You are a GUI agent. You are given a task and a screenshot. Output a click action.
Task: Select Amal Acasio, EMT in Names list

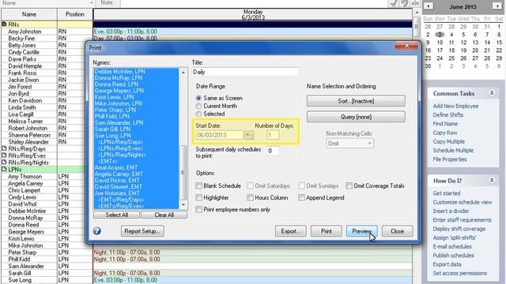pyautogui.click(x=136, y=167)
